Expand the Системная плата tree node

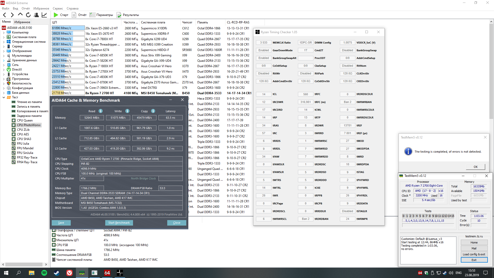[4, 37]
